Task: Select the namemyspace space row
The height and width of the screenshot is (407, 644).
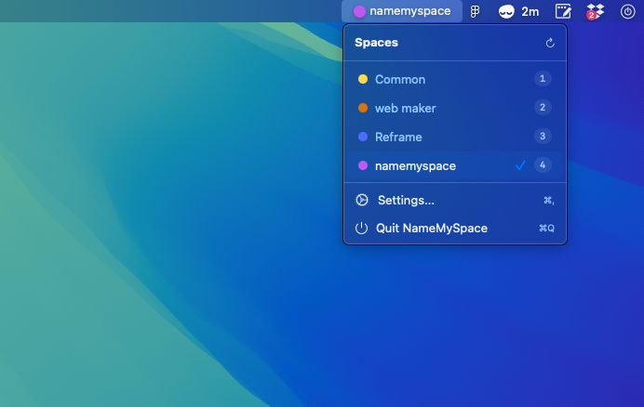Action: 455,165
